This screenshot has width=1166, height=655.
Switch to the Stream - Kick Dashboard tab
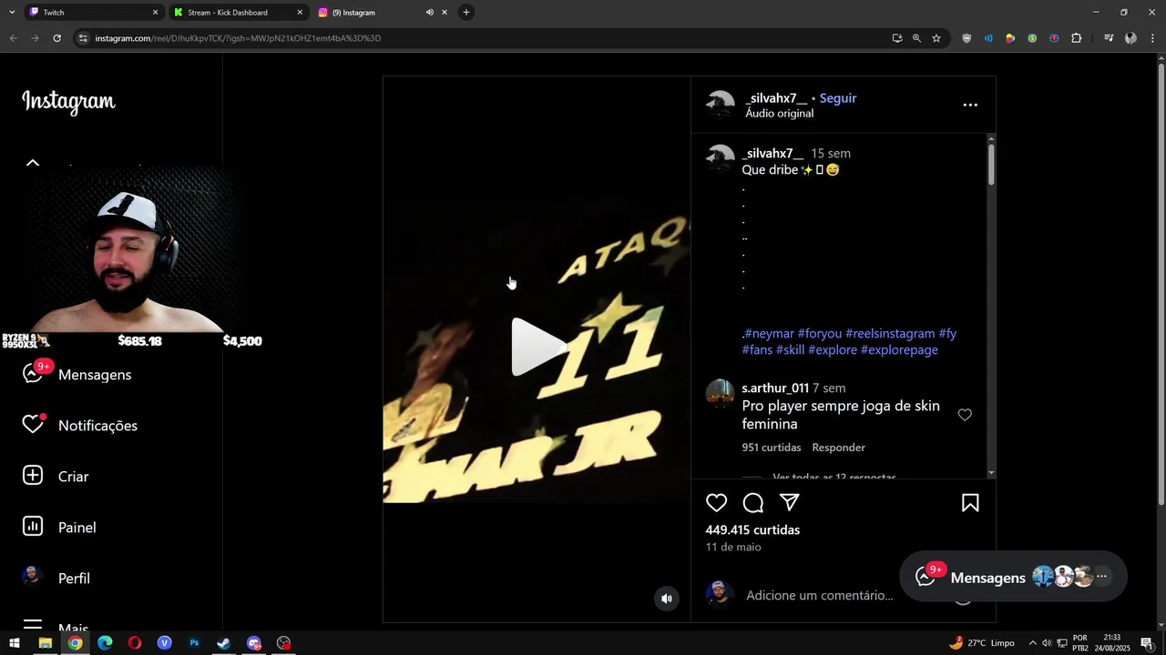pos(228,13)
